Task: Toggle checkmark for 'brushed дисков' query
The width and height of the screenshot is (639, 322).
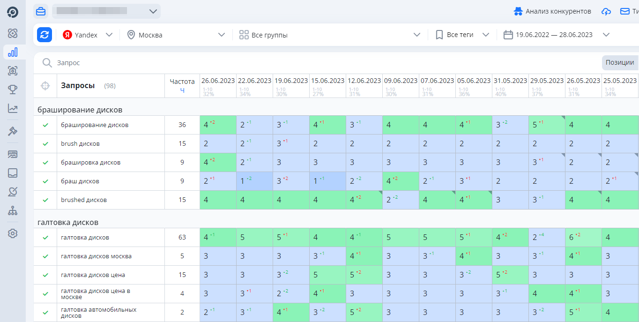Action: (45, 200)
